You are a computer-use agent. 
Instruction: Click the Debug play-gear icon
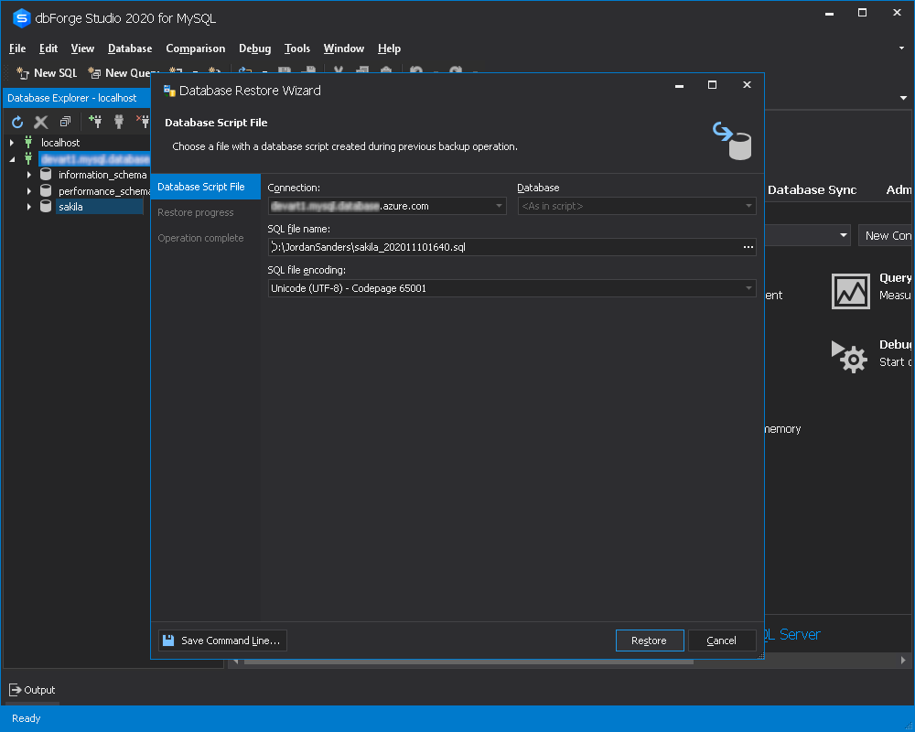coord(849,357)
